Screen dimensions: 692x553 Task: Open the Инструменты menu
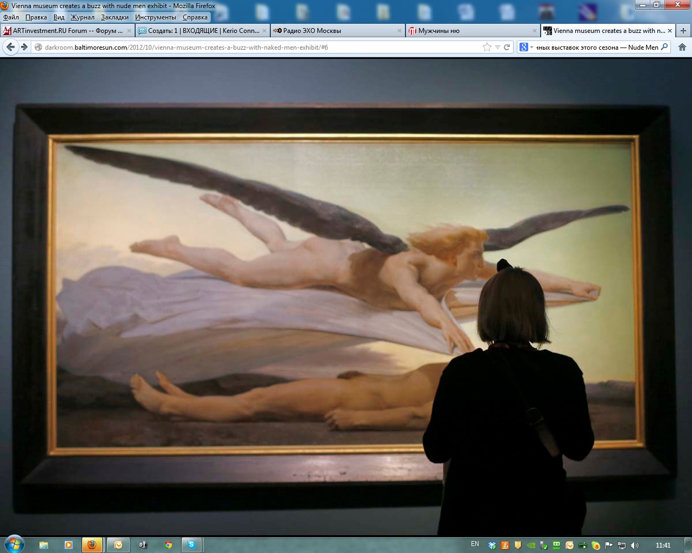pos(156,17)
